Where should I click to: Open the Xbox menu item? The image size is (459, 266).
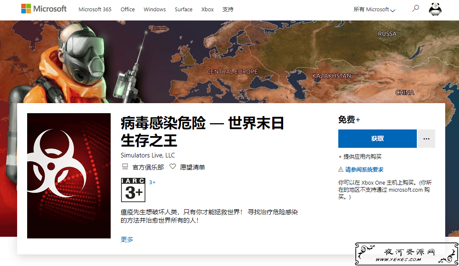tap(208, 9)
